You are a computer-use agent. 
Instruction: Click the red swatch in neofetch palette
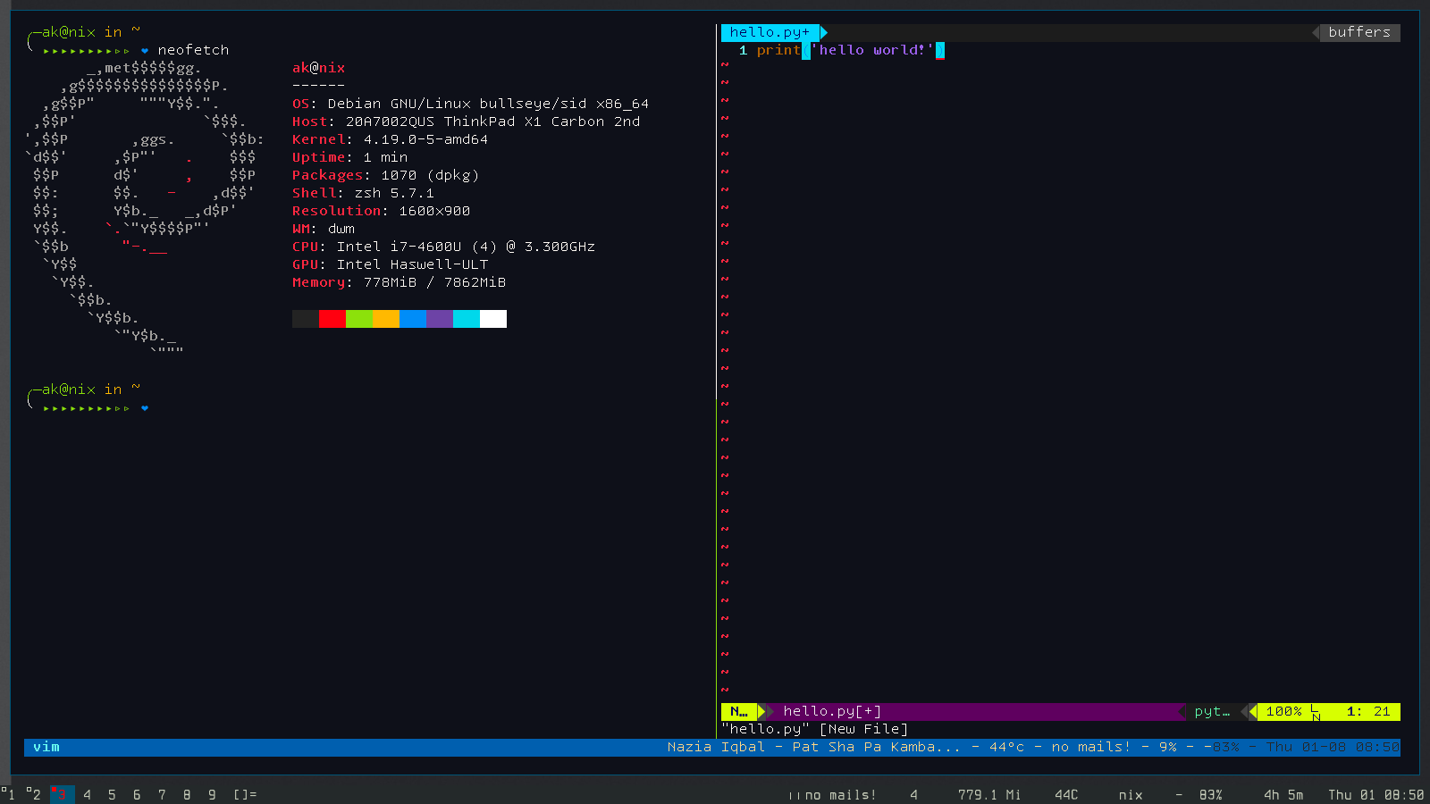(x=332, y=319)
